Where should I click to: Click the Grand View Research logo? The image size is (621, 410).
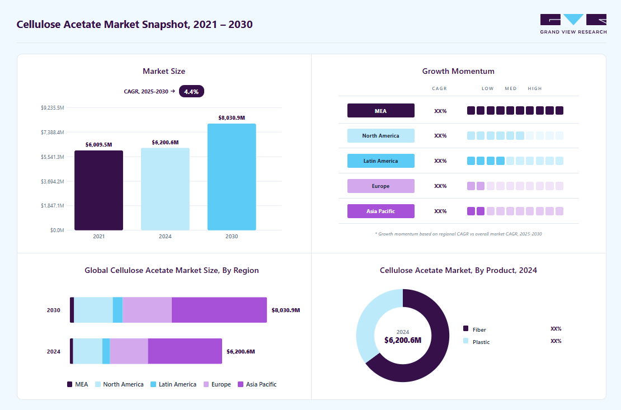573,24
